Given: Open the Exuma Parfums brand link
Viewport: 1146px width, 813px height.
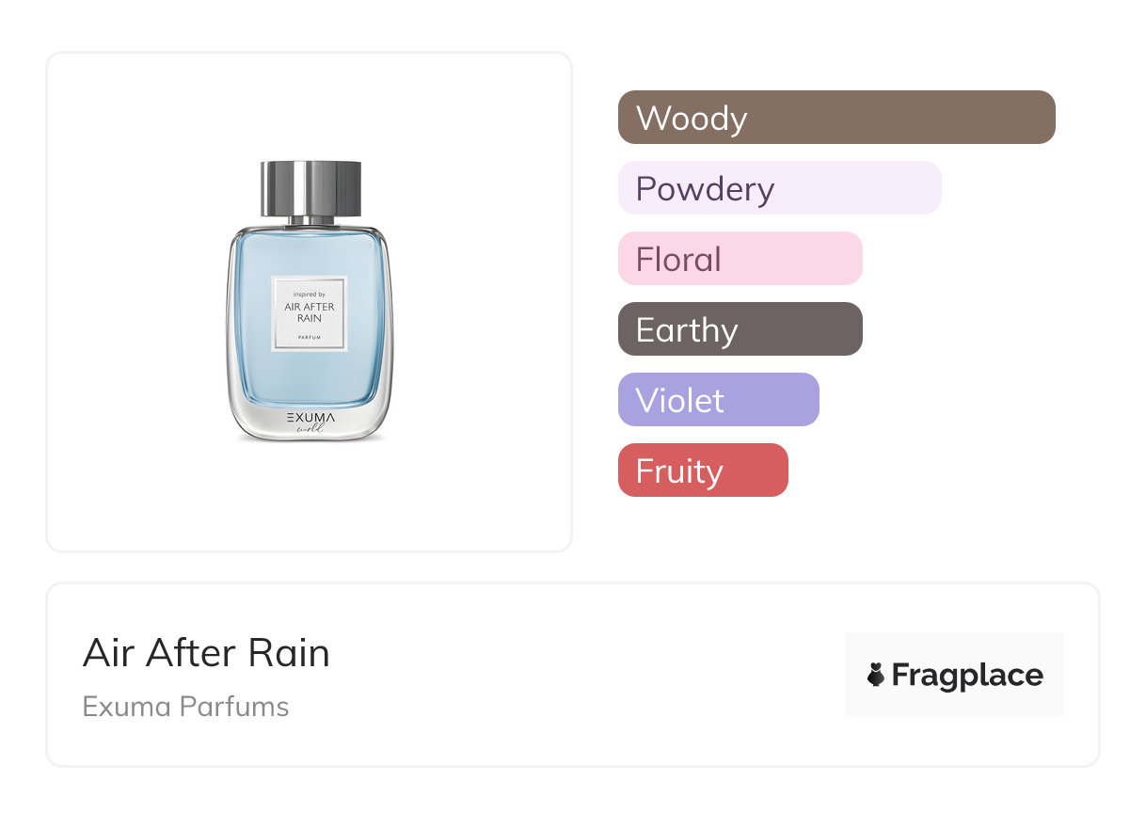Looking at the screenshot, I should (x=185, y=707).
